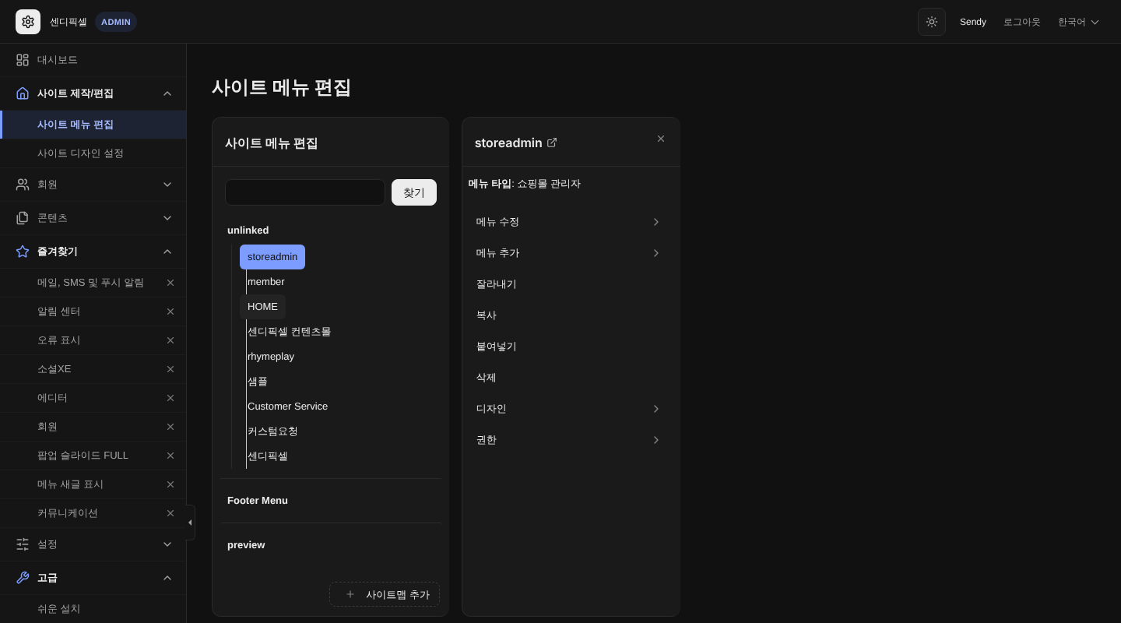Viewport: 1121px width, 623px height.
Task: Select 센디픽셀 컨텐츠몰 in menu tree
Action: tap(289, 332)
